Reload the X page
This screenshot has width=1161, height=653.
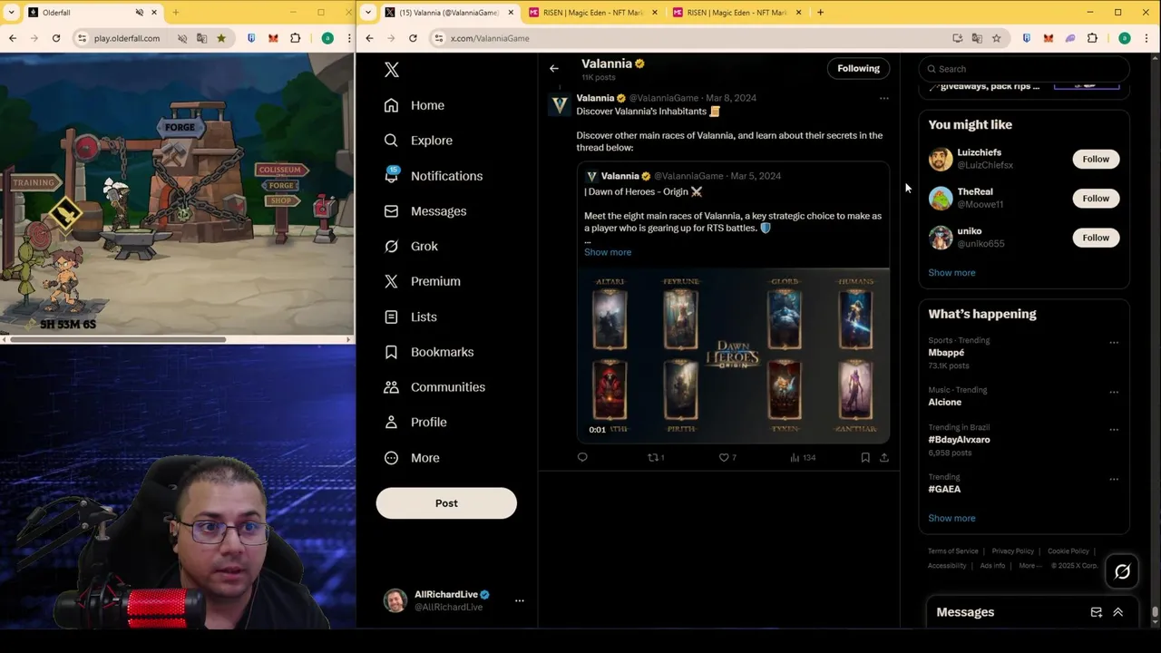[413, 38]
